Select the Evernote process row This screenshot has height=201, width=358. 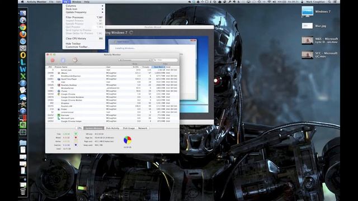(x=112, y=115)
